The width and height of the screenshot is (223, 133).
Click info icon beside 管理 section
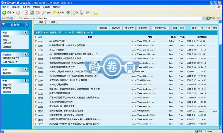[26, 81]
